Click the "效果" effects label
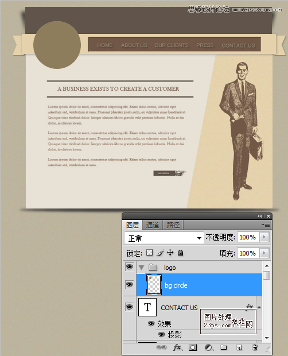The width and height of the screenshot is (288, 356). tap(164, 323)
